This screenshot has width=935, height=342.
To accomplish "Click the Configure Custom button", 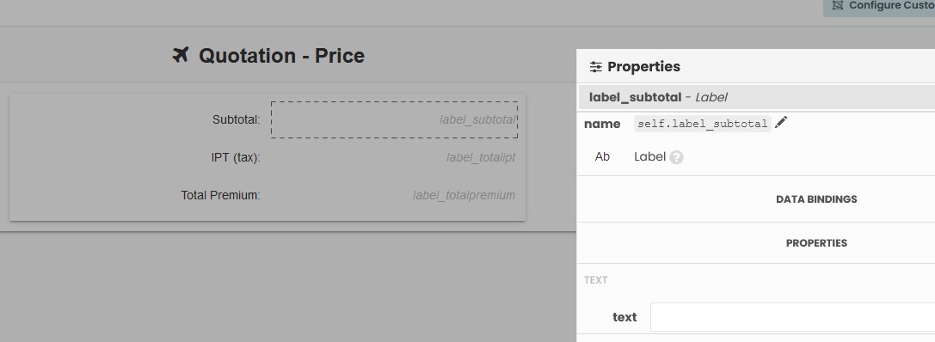I will pyautogui.click(x=880, y=6).
